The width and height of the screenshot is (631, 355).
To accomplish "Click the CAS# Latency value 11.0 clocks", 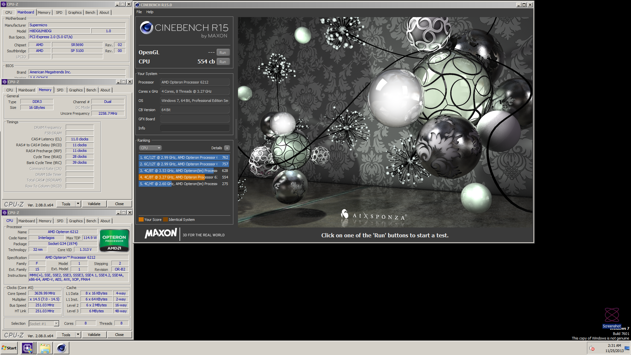I will click(80, 139).
